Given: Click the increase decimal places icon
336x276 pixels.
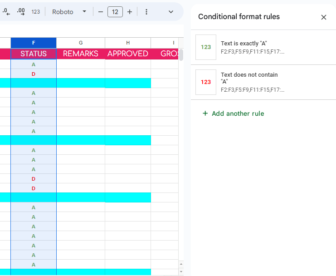Looking at the screenshot, I should [x=20, y=12].
